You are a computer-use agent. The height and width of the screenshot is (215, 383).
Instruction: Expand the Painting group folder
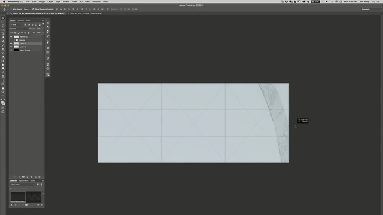(14, 40)
